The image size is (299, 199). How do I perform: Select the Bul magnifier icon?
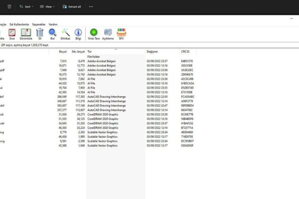52,34
